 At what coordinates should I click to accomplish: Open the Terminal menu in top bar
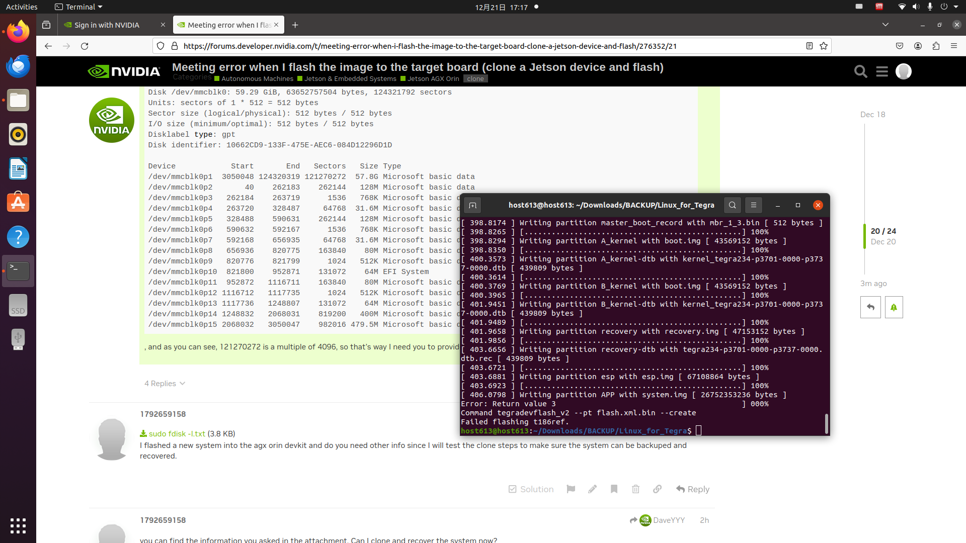(78, 7)
